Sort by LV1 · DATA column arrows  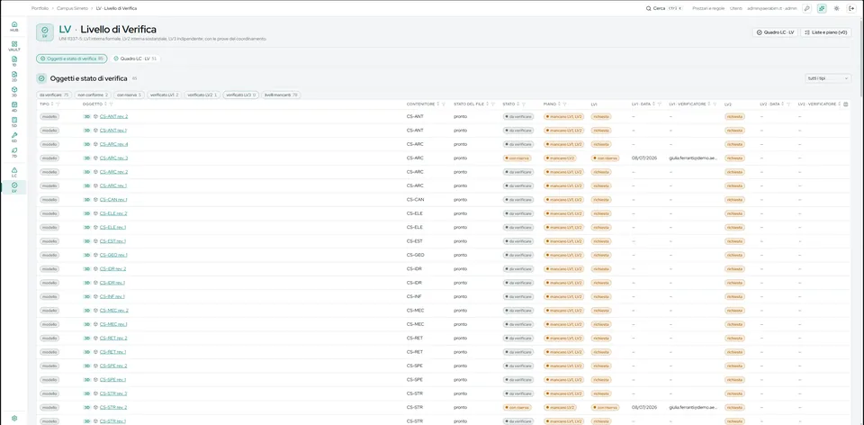click(653, 104)
